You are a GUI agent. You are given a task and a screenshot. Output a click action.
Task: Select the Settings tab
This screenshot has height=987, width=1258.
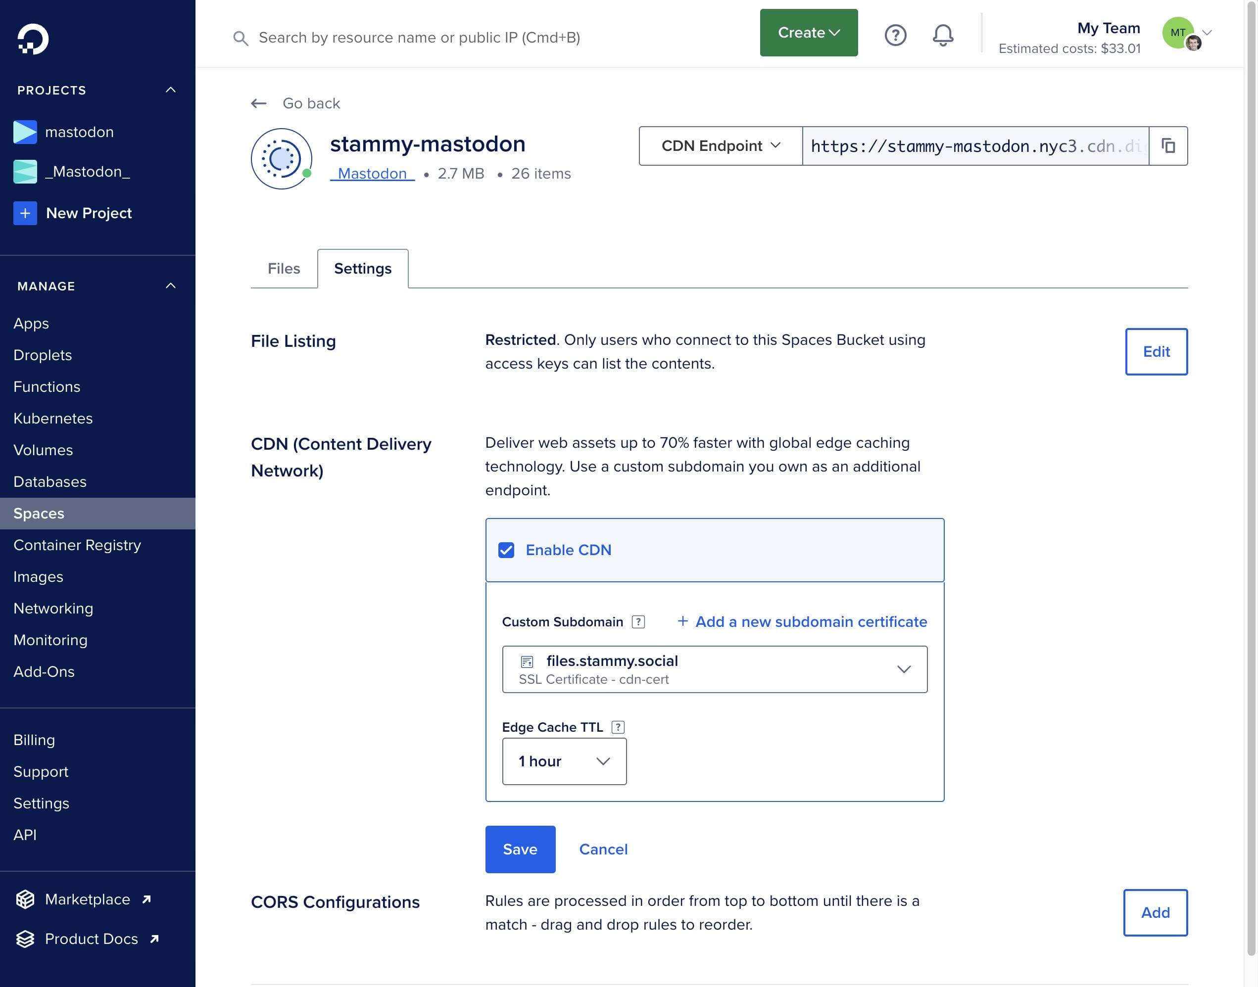[x=362, y=268]
